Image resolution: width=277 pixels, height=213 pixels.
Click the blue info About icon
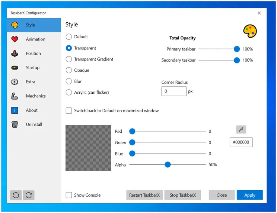pos(15,110)
